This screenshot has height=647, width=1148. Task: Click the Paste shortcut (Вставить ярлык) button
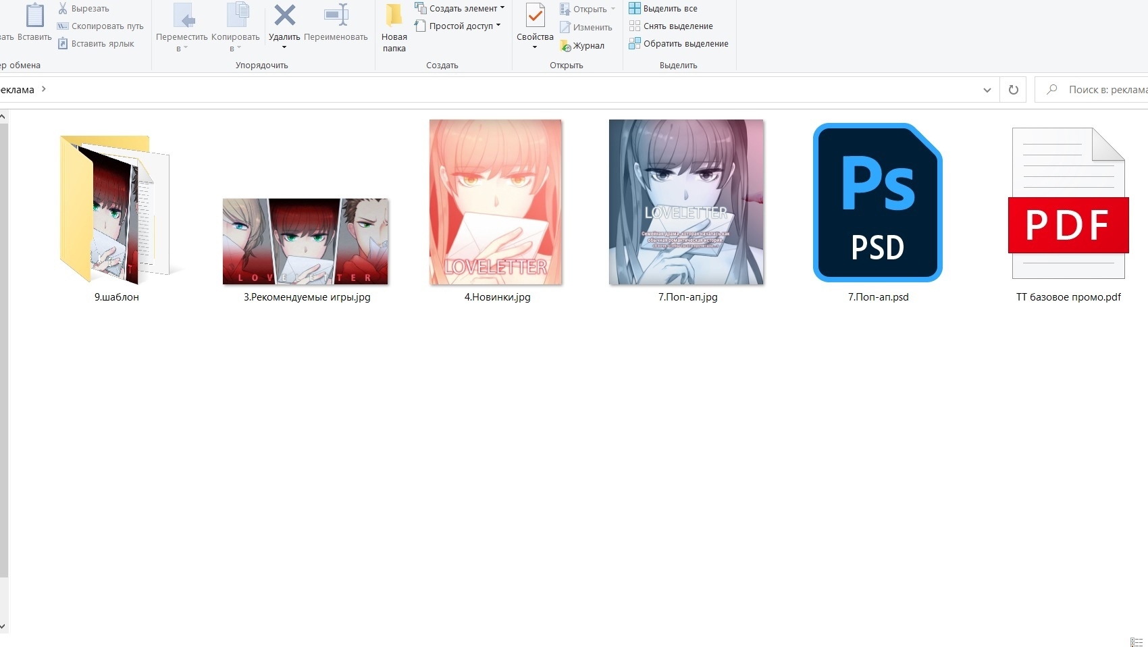point(95,44)
